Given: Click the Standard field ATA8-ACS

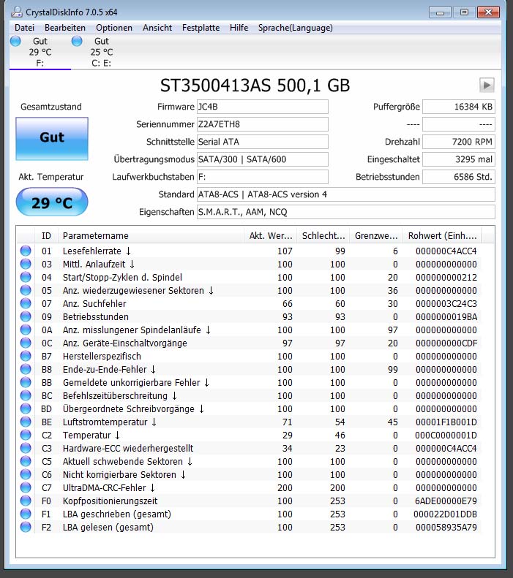Looking at the screenshot, I should pyautogui.click(x=346, y=194).
